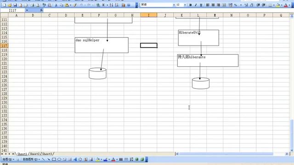This screenshot has height=165, width=294.
Task: Switch to the Sheet3 tab
Action: coord(47,154)
